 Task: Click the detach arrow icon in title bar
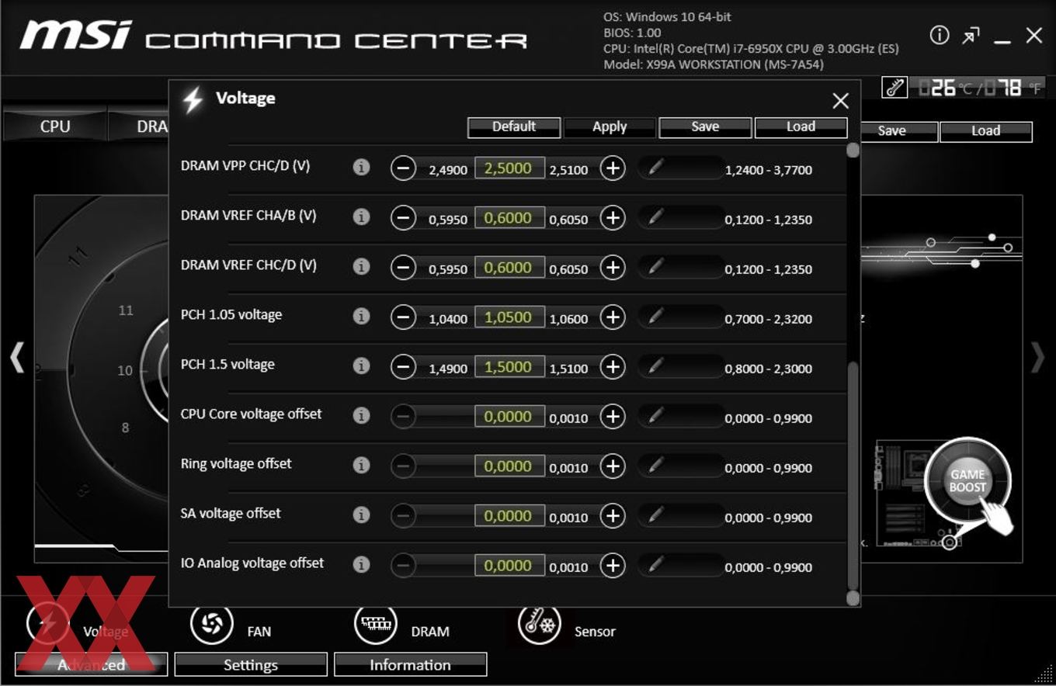pyautogui.click(x=971, y=36)
